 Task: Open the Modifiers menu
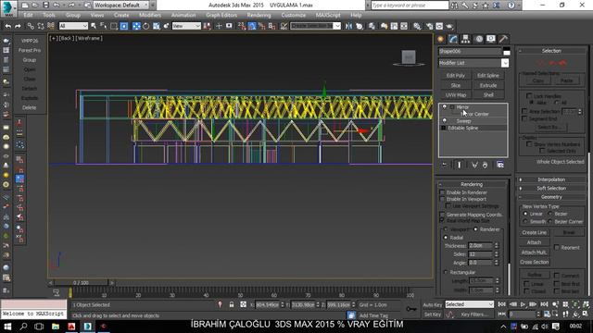point(150,15)
